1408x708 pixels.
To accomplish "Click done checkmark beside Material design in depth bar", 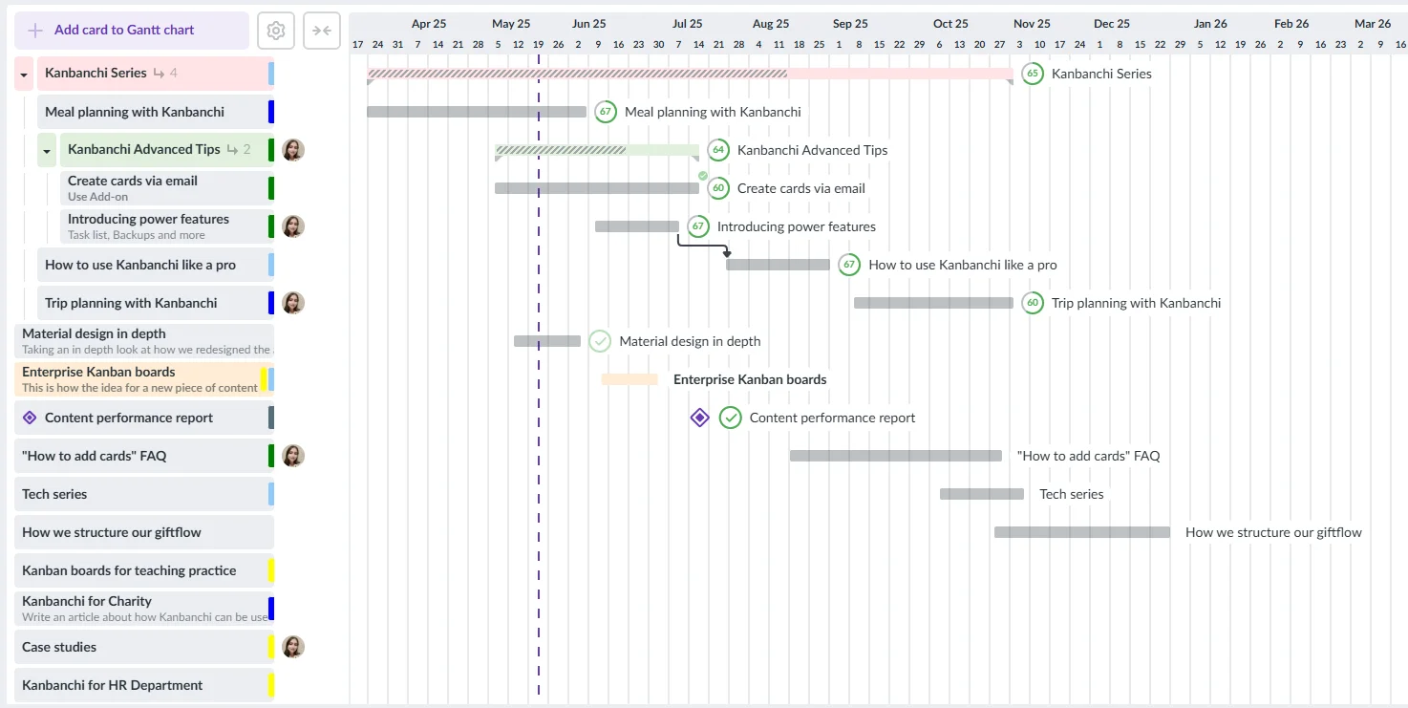I will point(600,341).
